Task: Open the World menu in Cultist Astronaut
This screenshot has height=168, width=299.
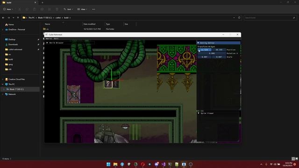Action: pyautogui.click(x=49, y=39)
